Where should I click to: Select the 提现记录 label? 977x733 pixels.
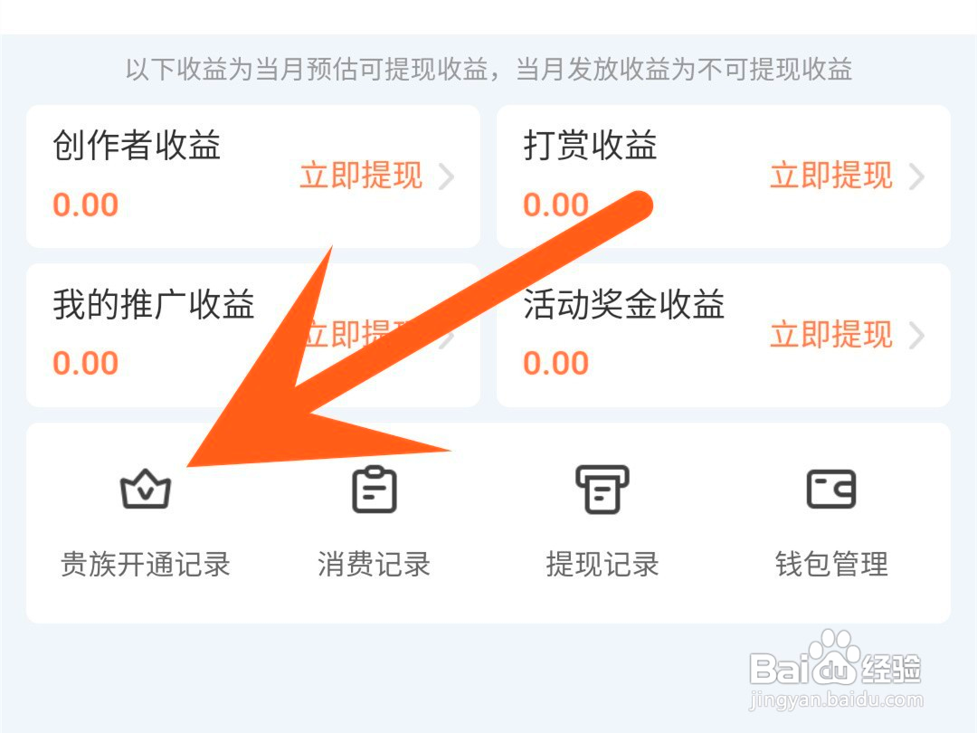click(602, 564)
